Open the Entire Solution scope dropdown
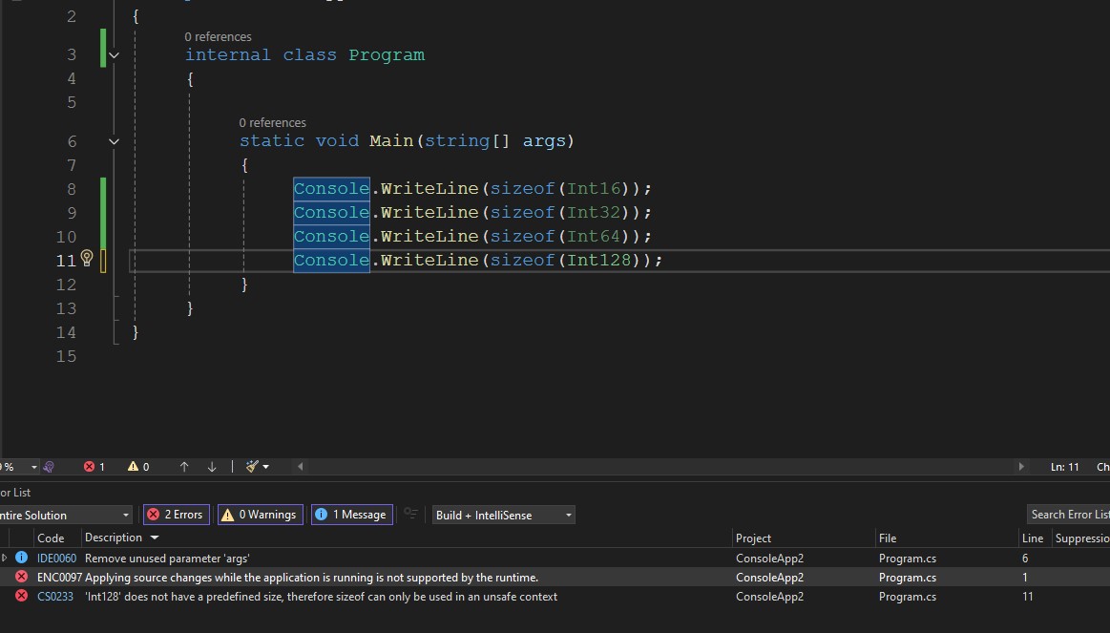Image resolution: width=1110 pixels, height=633 pixels. coord(65,515)
